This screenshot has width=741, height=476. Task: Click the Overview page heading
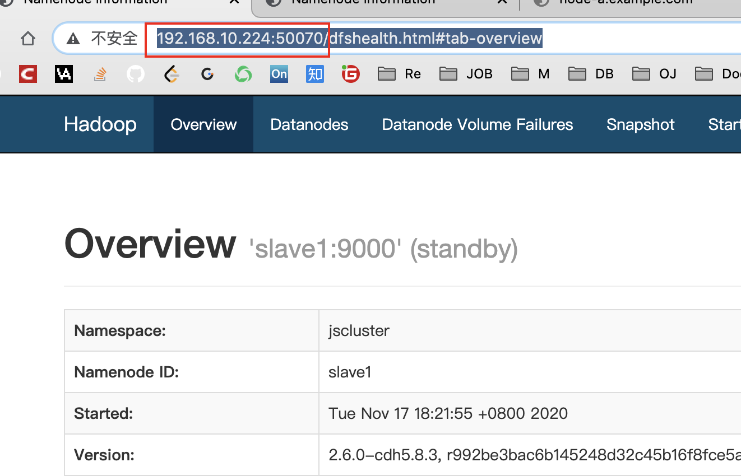(150, 244)
